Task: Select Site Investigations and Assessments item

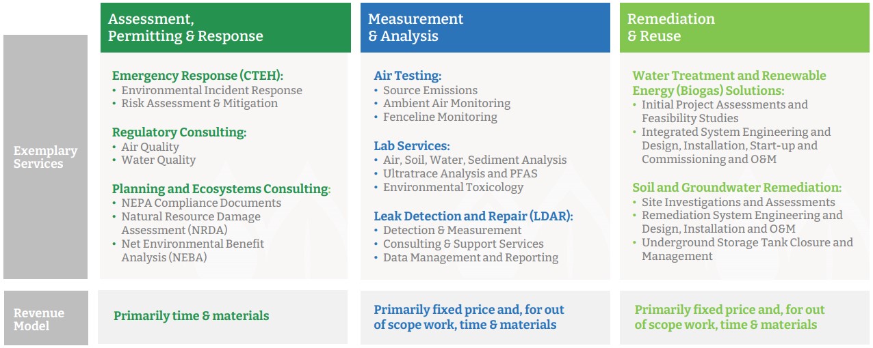Action: point(738,202)
